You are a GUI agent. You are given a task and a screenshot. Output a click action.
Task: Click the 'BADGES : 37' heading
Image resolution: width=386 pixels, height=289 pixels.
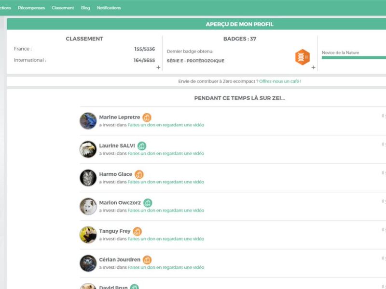[x=240, y=39]
